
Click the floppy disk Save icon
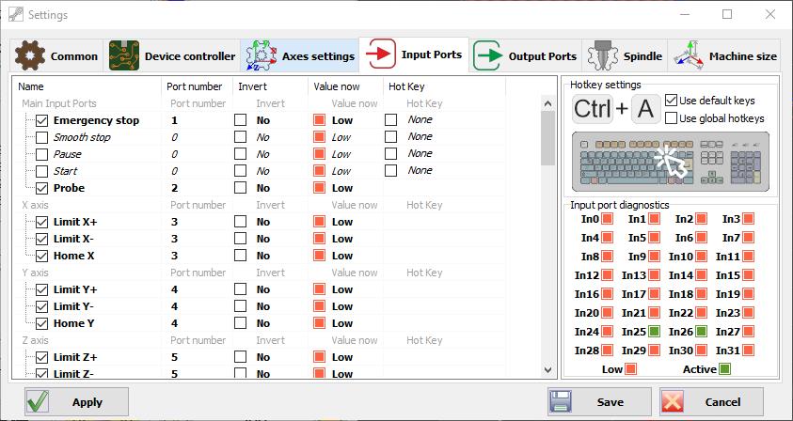561,402
